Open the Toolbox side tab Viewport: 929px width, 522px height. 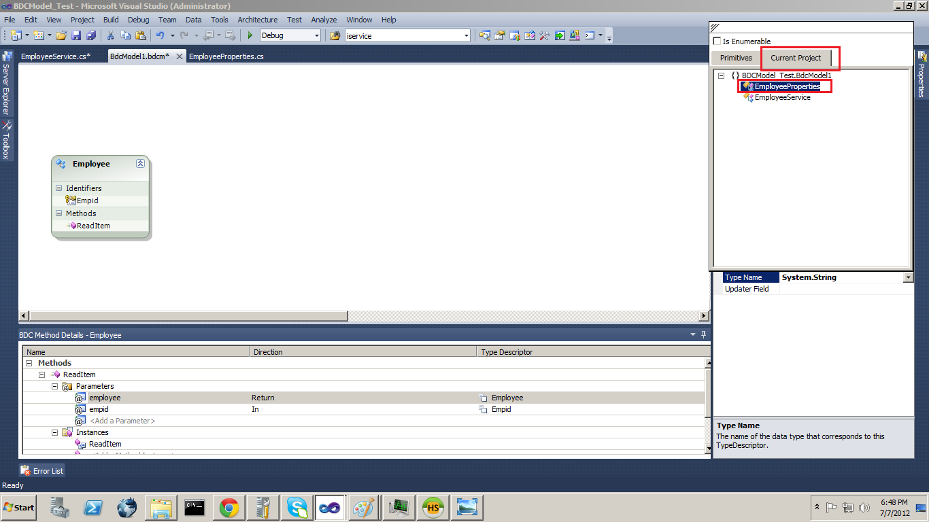coord(6,140)
